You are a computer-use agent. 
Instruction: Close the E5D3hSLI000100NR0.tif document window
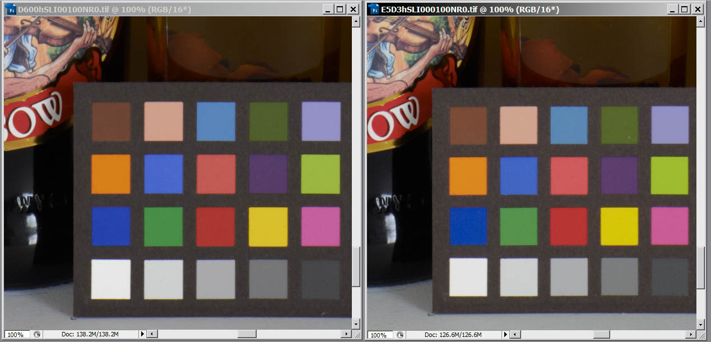[x=698, y=10]
